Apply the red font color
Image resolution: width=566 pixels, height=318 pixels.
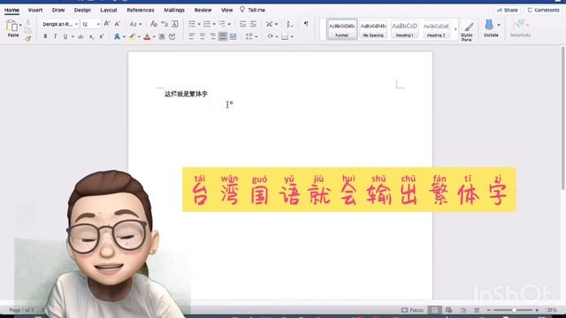[x=147, y=36]
